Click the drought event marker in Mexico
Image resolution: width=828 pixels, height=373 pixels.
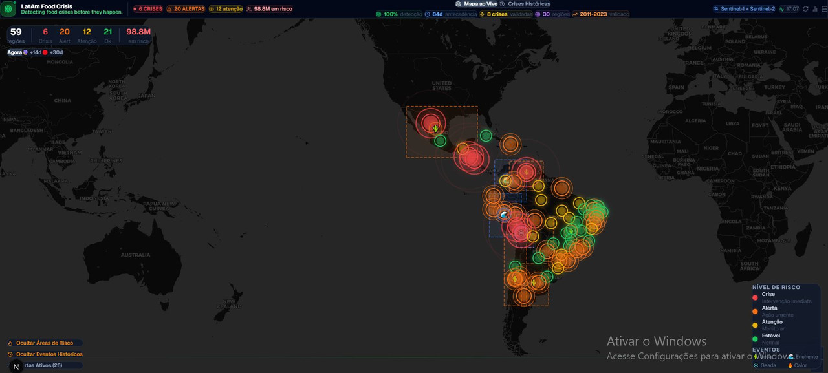[x=435, y=129]
